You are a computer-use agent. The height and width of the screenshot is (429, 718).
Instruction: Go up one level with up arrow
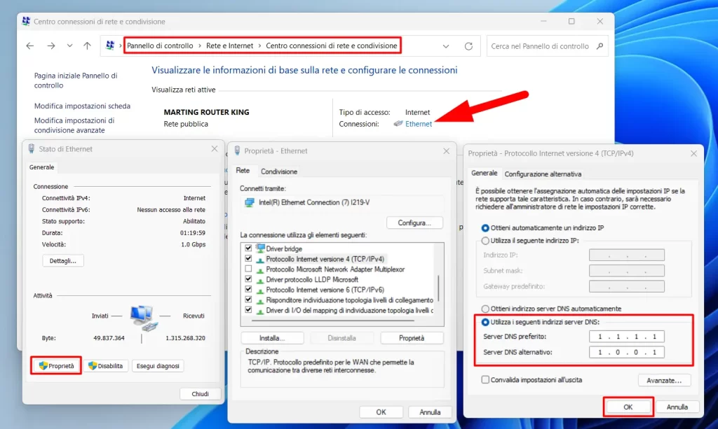point(87,45)
